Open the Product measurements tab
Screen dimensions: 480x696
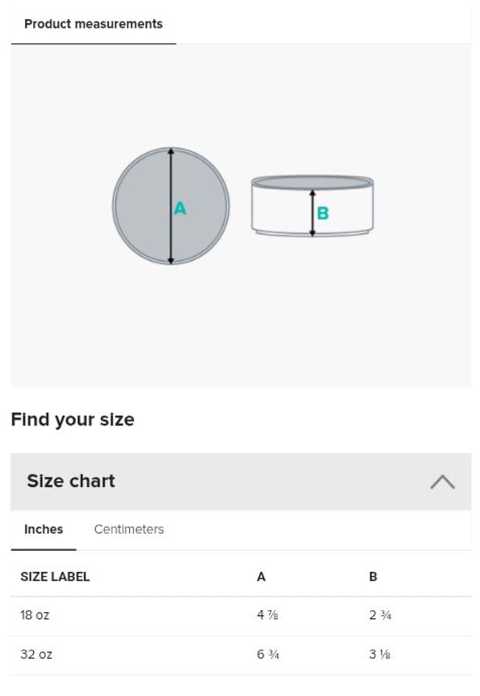pos(93,24)
